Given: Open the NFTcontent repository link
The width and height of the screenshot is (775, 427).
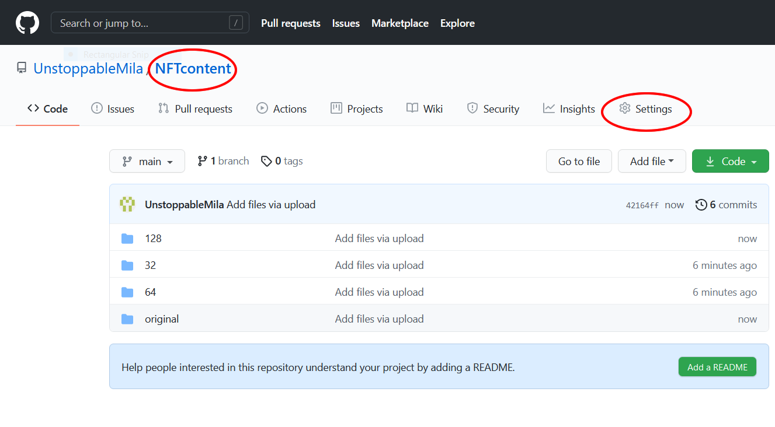Looking at the screenshot, I should click(193, 68).
